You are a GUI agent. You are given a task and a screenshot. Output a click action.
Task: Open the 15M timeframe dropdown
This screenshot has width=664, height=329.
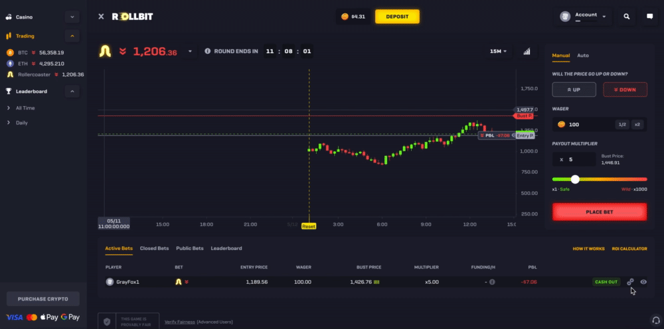[x=499, y=51]
